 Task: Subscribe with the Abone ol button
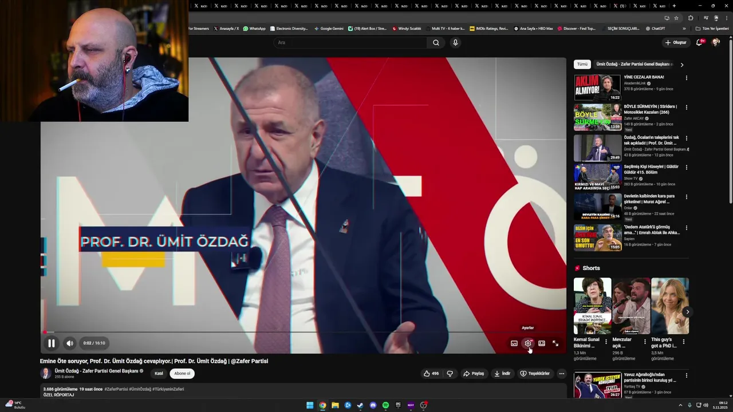click(182, 374)
